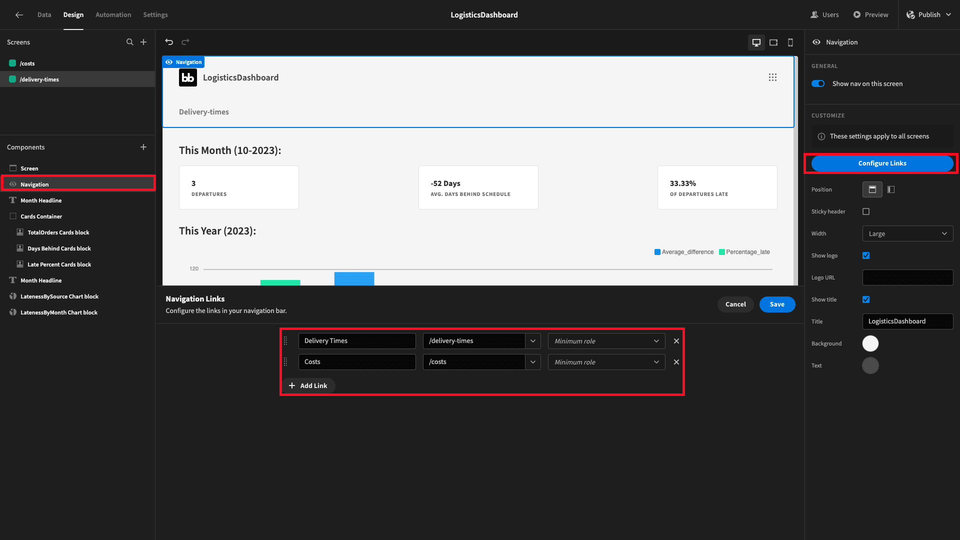Click the redo arrow icon
Screen dimensions: 960x540
(x=185, y=42)
